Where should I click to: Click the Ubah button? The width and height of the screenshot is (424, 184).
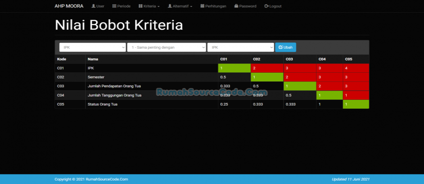coord(286,47)
